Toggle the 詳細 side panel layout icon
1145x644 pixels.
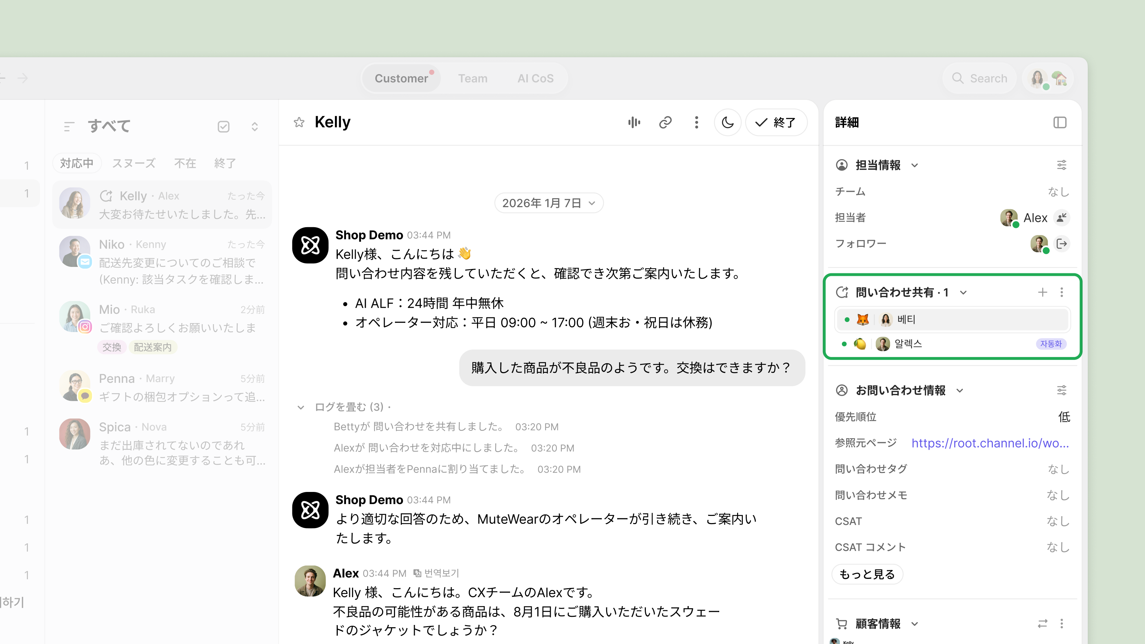pyautogui.click(x=1060, y=122)
